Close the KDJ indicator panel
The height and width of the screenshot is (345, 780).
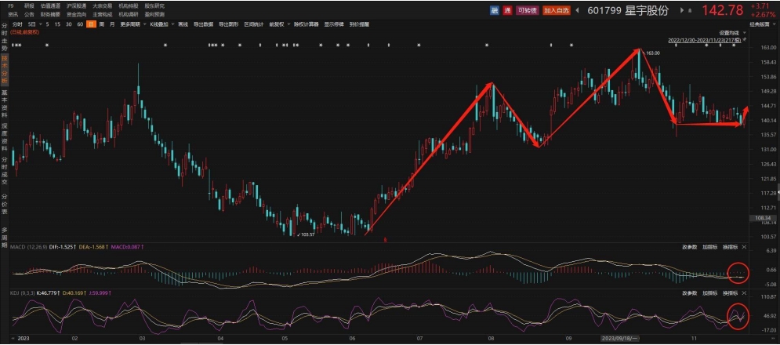tap(744, 292)
